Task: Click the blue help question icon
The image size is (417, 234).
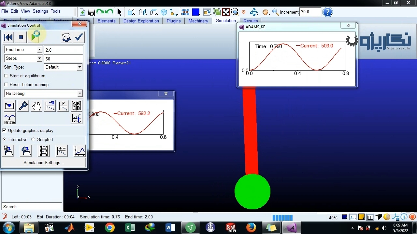Action: [327, 12]
